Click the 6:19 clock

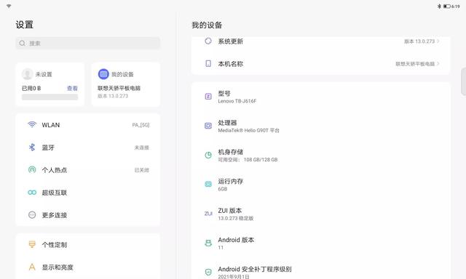(456, 7)
